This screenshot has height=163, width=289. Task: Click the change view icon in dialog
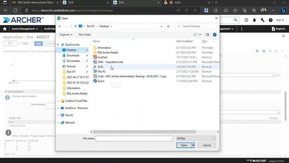coord(196,34)
